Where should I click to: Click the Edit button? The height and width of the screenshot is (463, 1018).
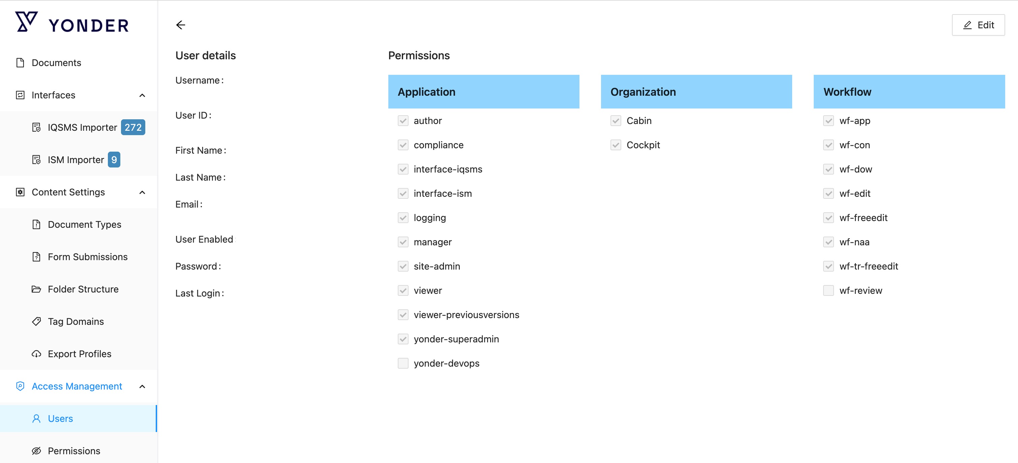(978, 25)
